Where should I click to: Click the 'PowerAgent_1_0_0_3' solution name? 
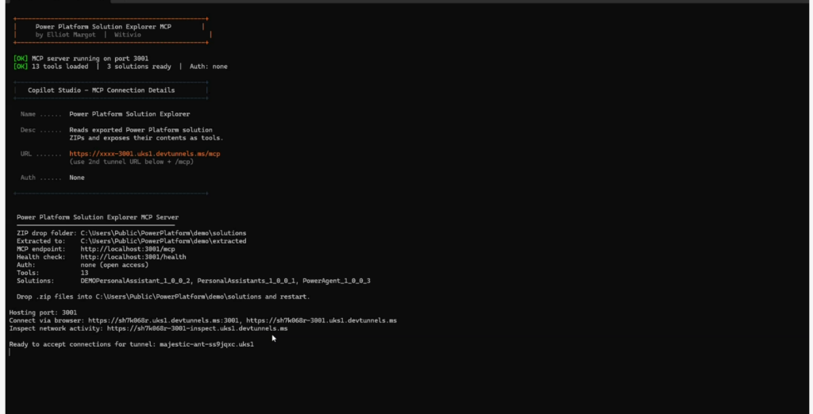337,281
